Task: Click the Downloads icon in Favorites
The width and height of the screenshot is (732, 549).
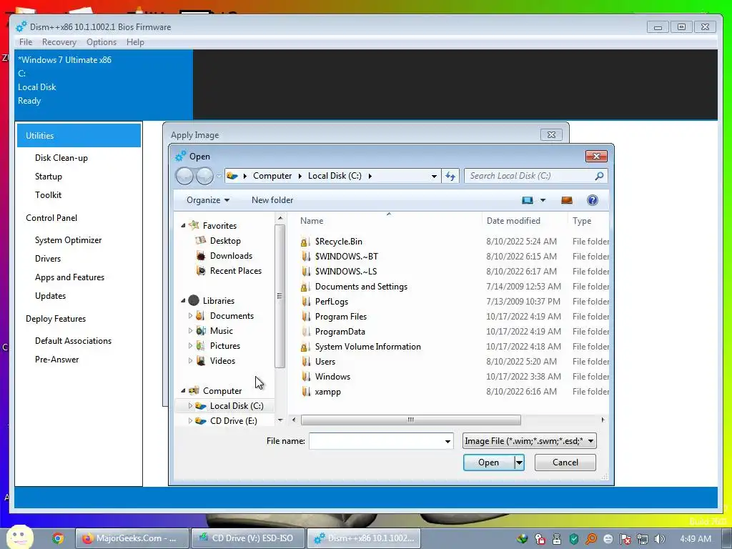Action: tap(201, 256)
